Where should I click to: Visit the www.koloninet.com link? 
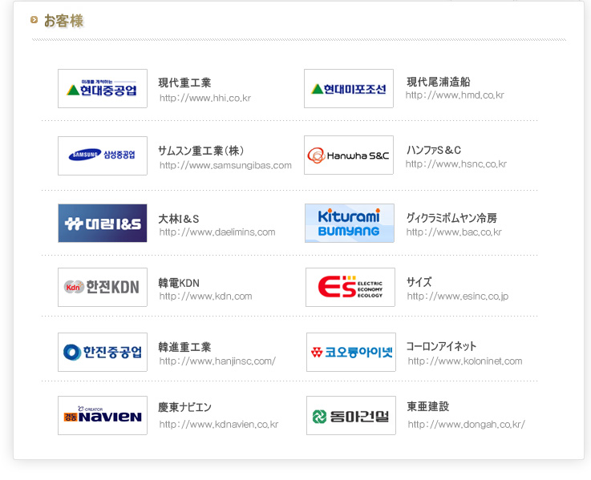pos(465,361)
